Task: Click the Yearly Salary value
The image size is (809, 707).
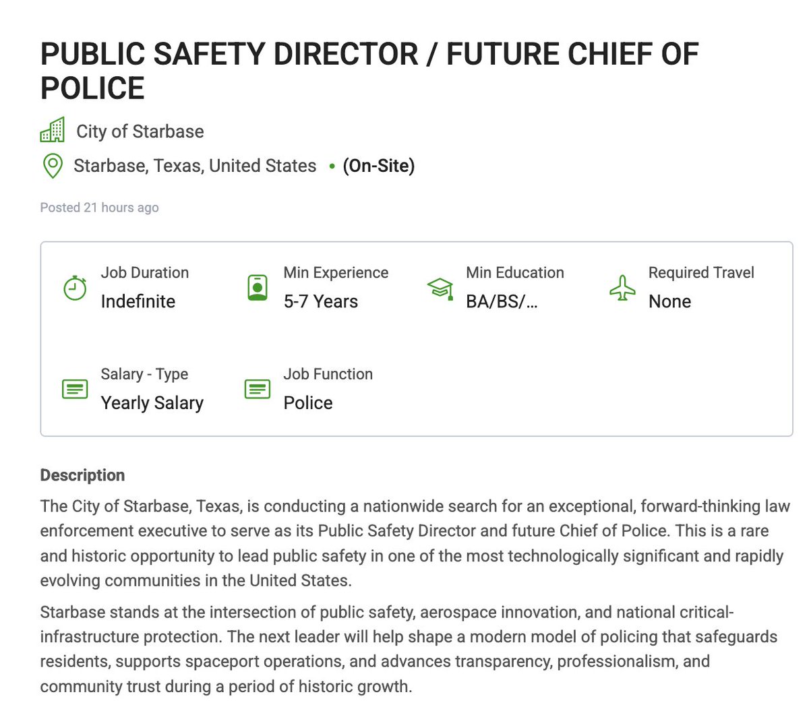Action: coord(152,402)
